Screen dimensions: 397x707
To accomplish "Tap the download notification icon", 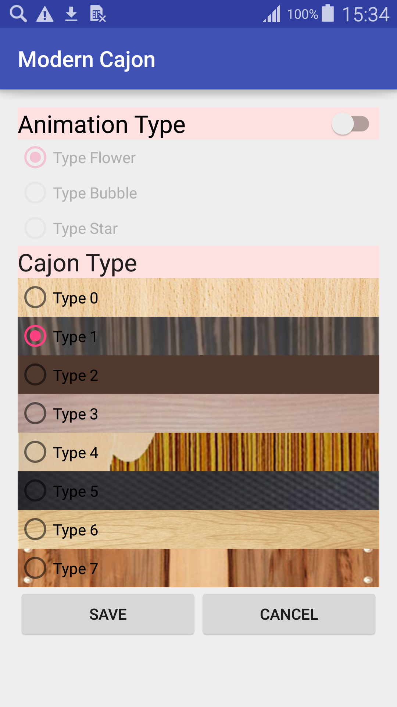I will (71, 14).
